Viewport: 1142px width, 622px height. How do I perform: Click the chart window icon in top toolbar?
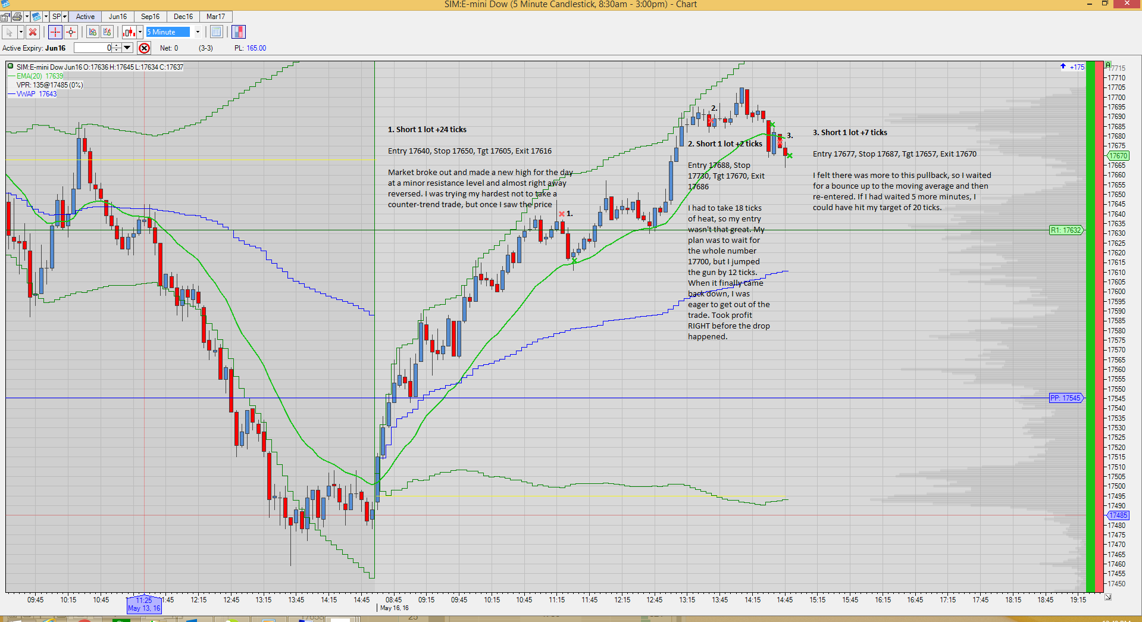tap(36, 17)
